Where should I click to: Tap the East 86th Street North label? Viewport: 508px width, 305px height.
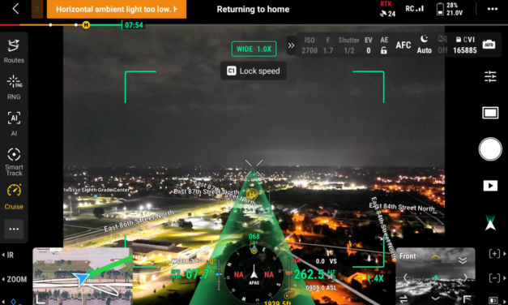(139, 221)
